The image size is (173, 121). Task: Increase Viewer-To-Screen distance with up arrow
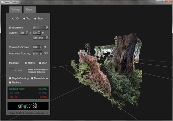tap(41, 46)
